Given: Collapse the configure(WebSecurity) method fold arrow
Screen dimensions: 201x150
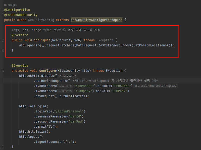Looking at the screenshot, I should (3, 40).
